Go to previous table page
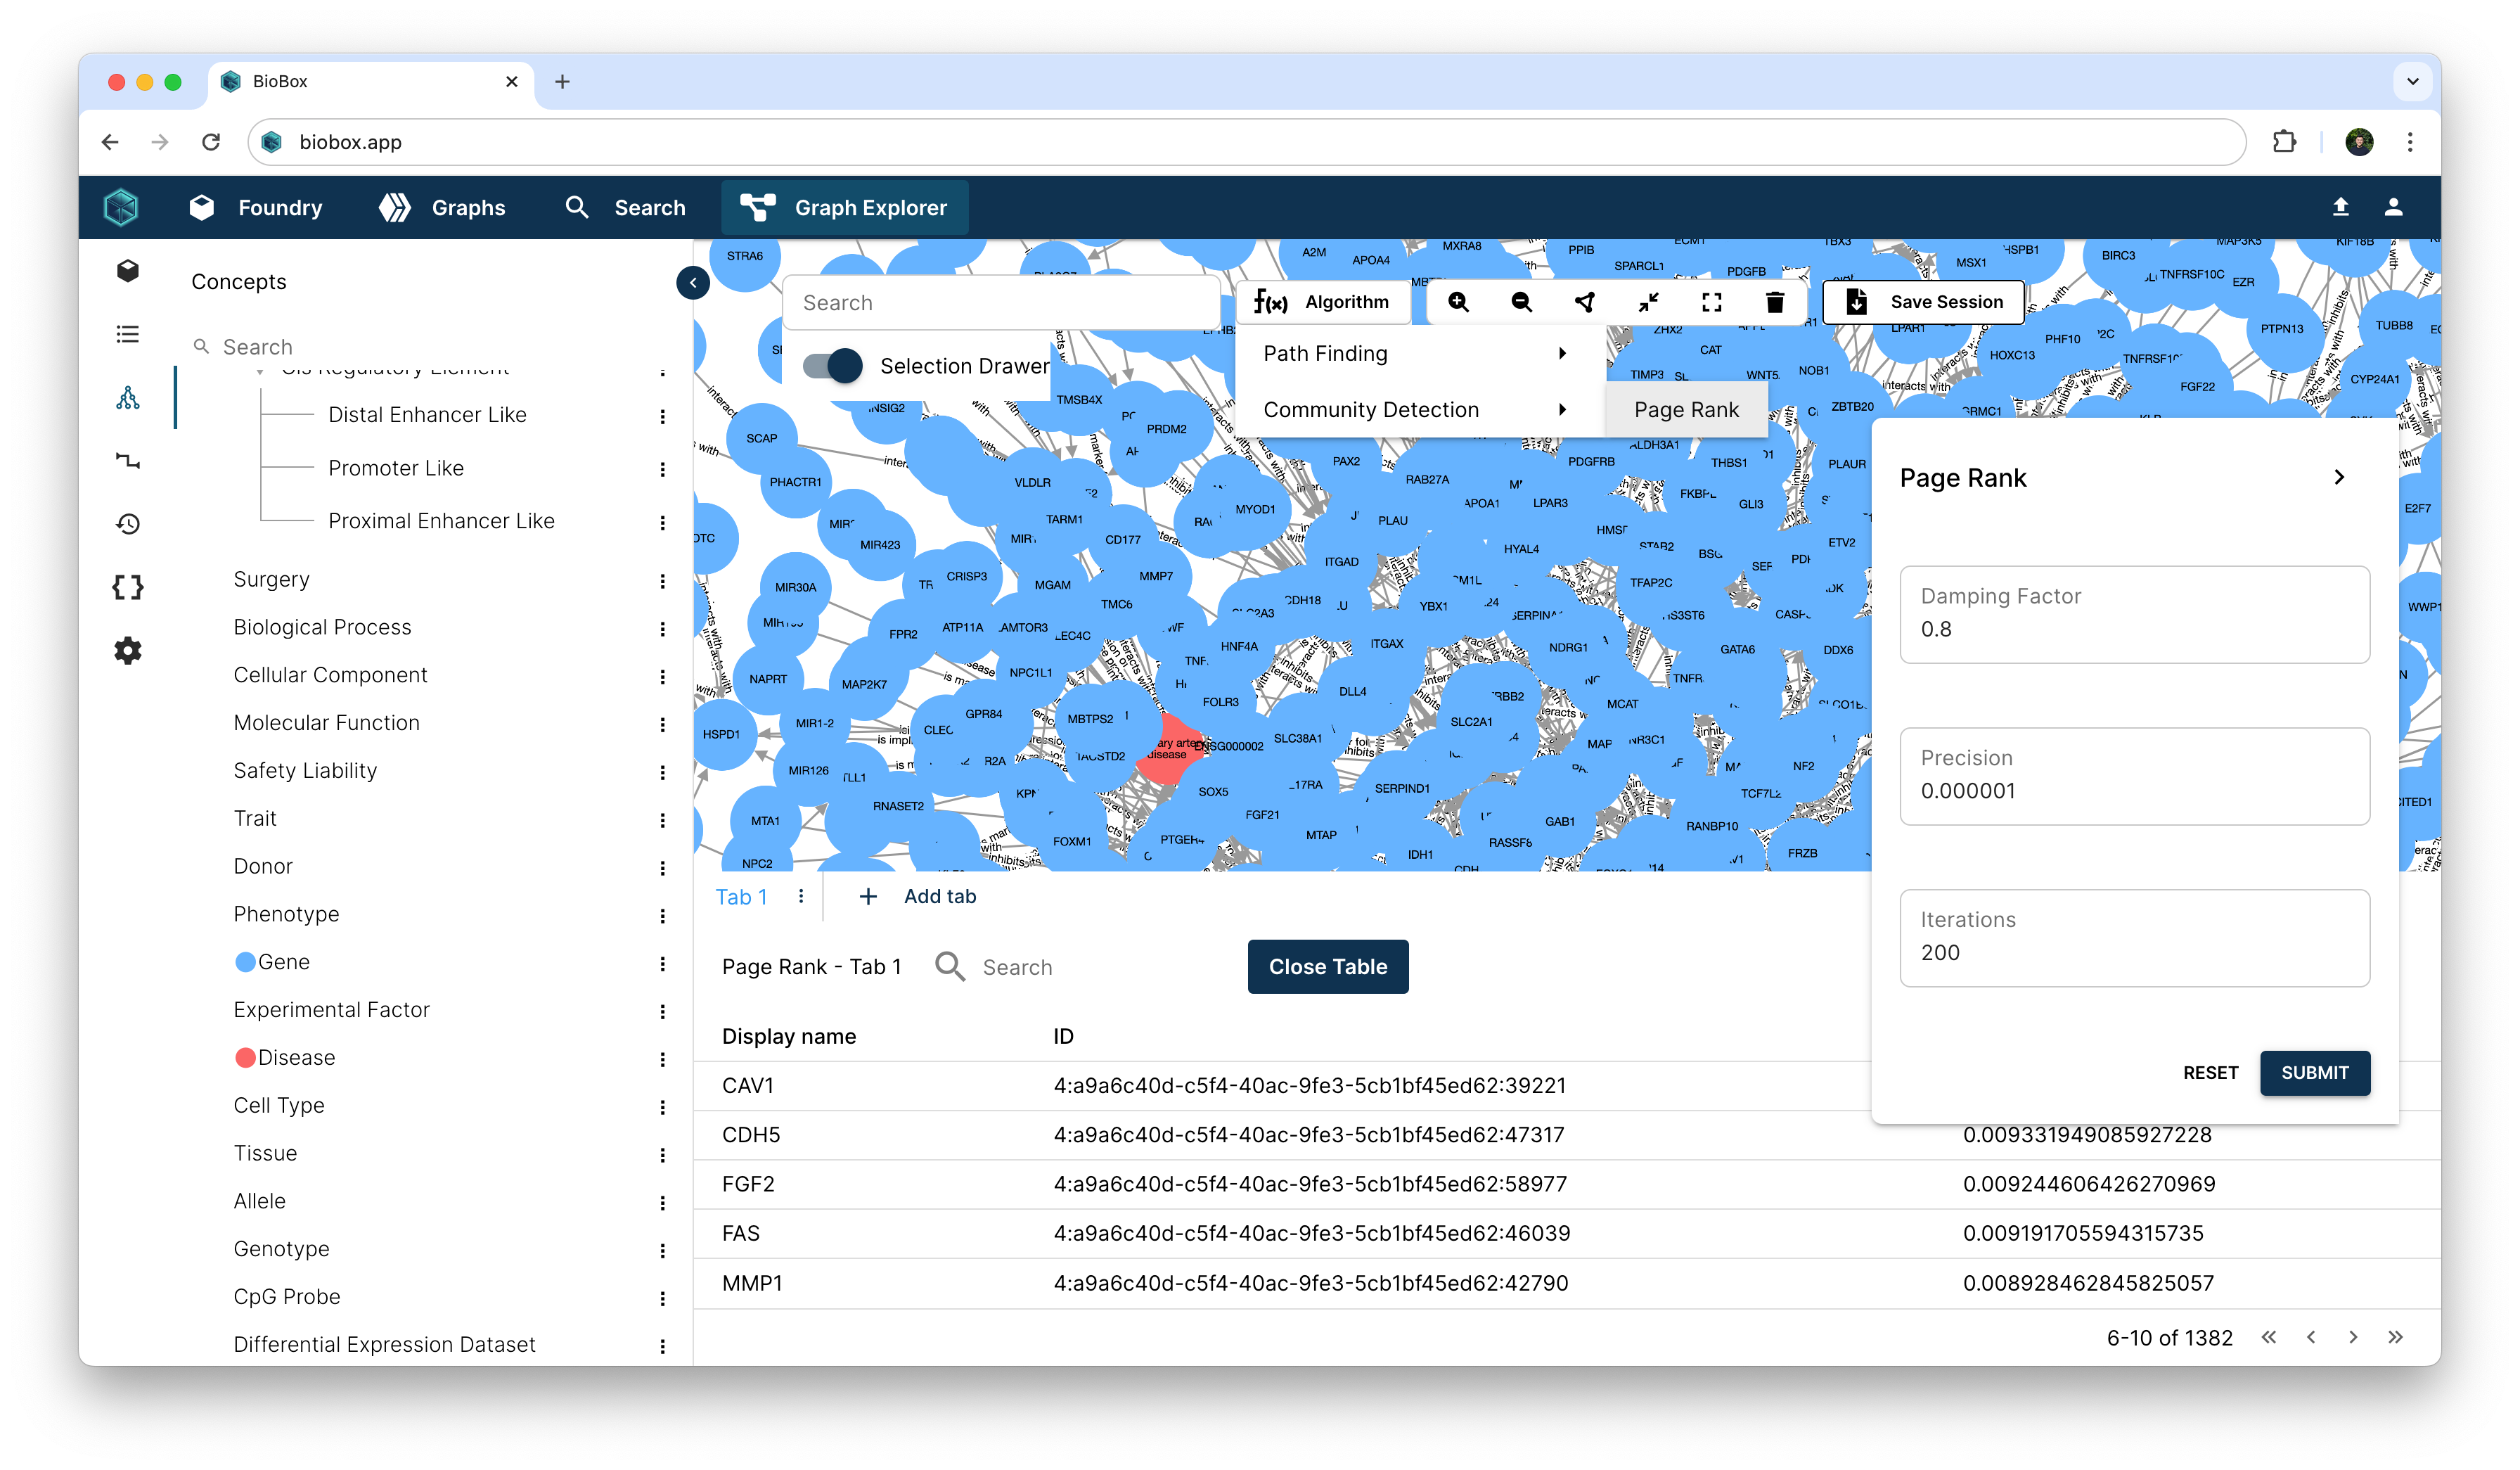2520x1470 pixels. [x=2311, y=1338]
